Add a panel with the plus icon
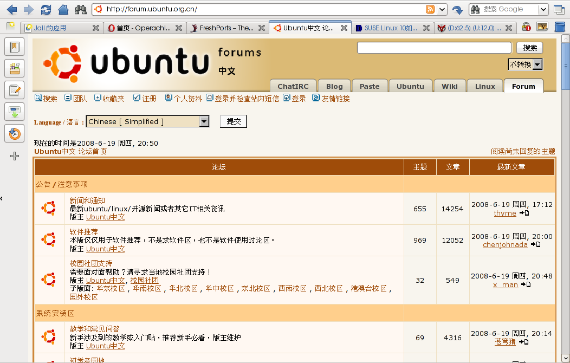The width and height of the screenshot is (570, 363). click(15, 156)
